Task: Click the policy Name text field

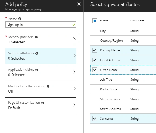Action: [41, 25]
